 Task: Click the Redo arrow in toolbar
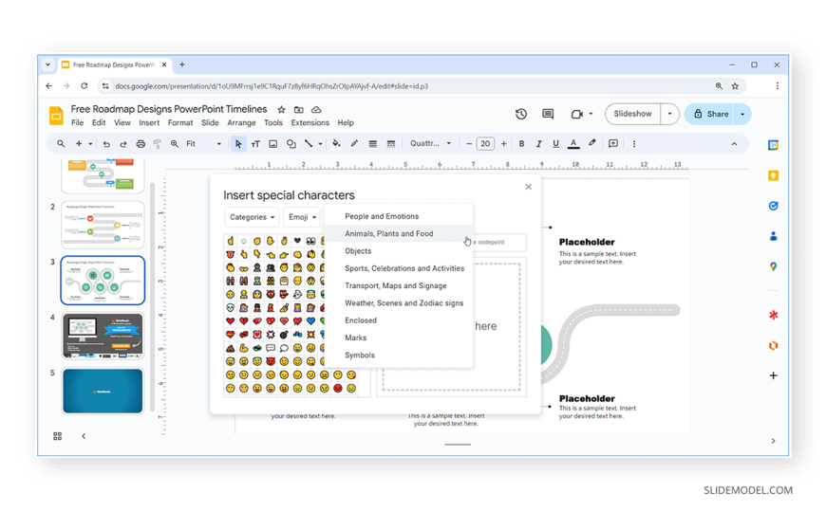tap(123, 144)
